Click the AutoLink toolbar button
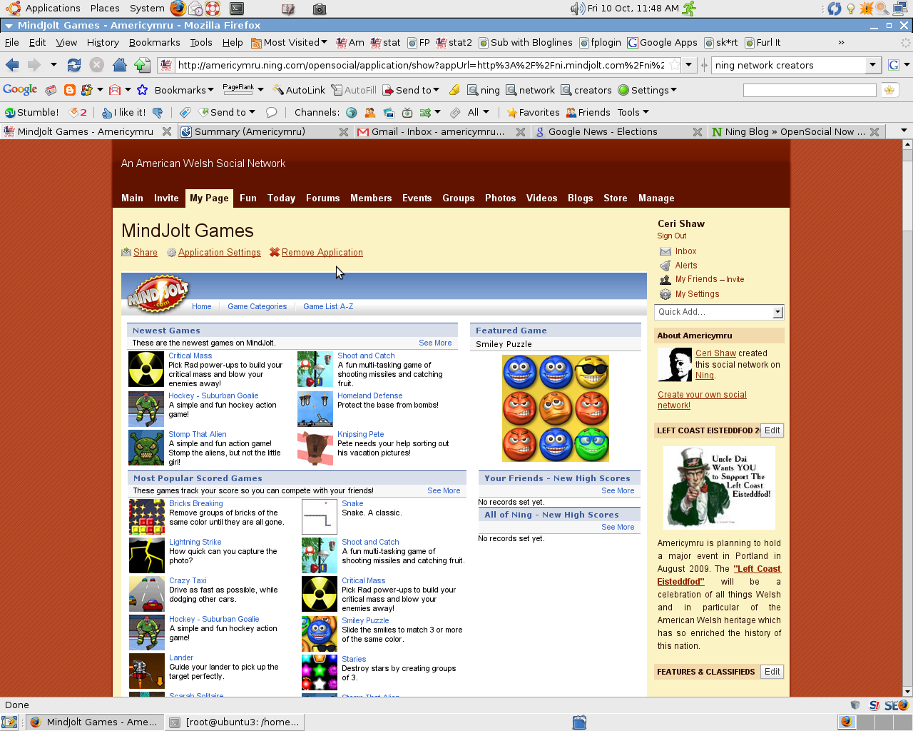Viewport: 913px width, 731px height. [299, 90]
